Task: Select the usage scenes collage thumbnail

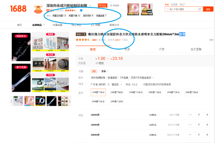Action: point(63,101)
